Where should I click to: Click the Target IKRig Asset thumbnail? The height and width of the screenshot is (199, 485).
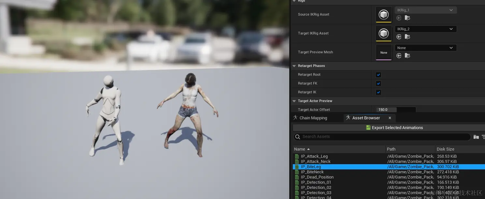(x=384, y=33)
